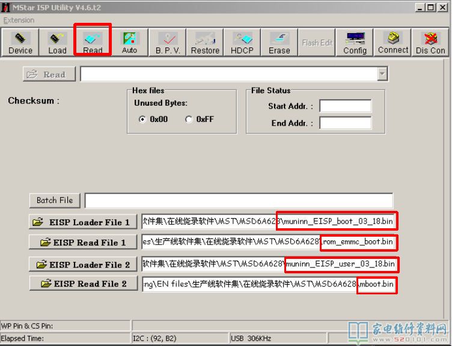The image size is (452, 346).
Task: Select the 0xFF unused bytes option
Action: pos(189,120)
